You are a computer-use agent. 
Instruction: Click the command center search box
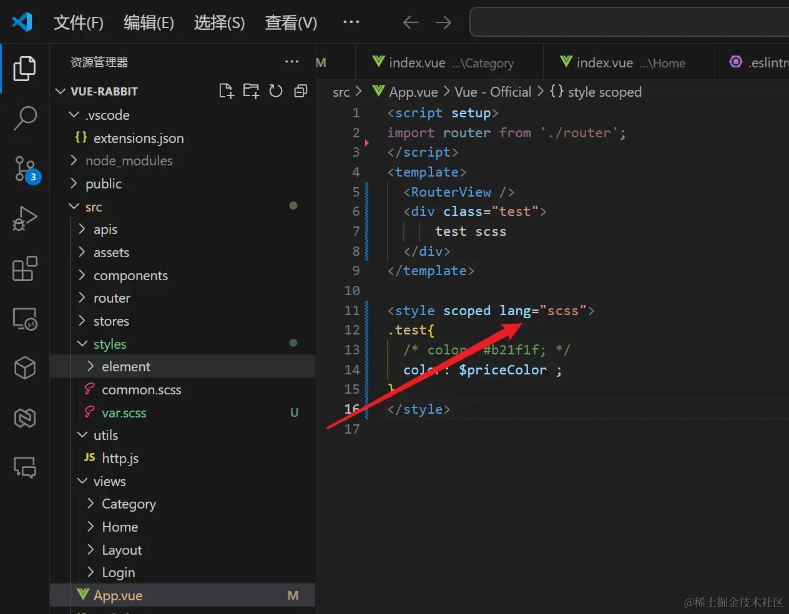point(629,22)
